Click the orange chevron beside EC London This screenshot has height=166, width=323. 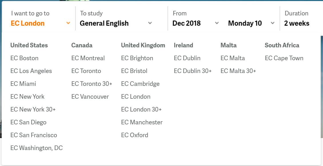pyautogui.click(x=68, y=23)
